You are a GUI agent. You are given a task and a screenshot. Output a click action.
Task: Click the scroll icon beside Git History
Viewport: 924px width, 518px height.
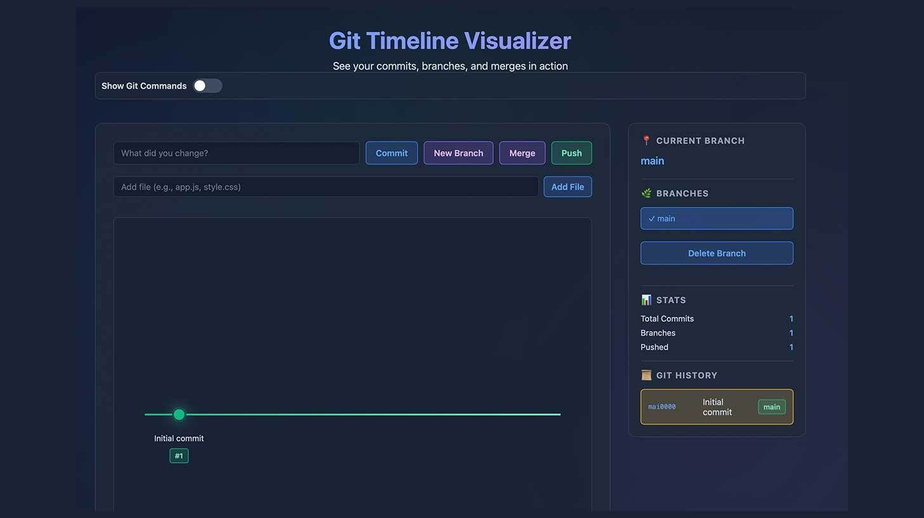click(646, 376)
